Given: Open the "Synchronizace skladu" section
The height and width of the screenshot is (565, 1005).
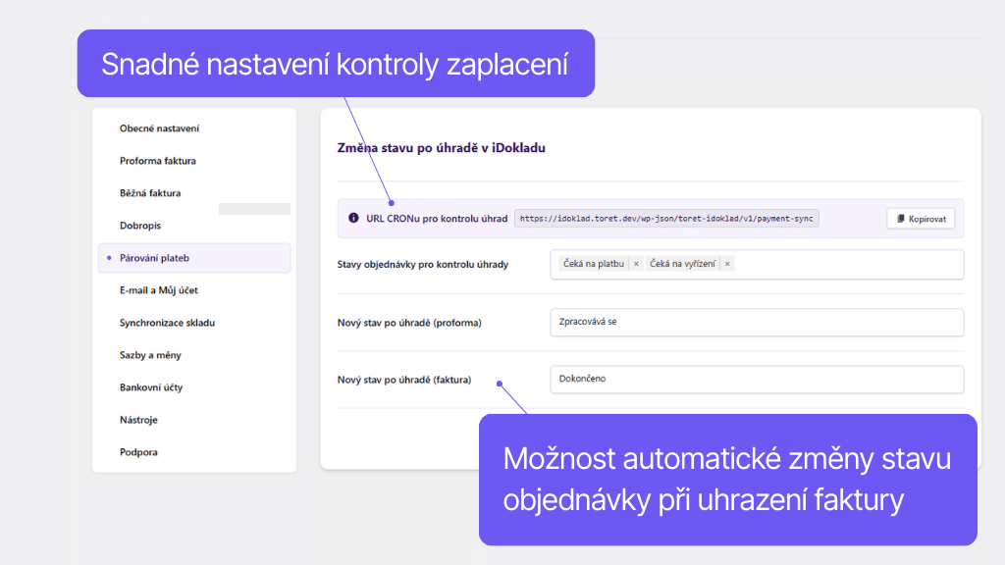Looking at the screenshot, I should (x=166, y=323).
